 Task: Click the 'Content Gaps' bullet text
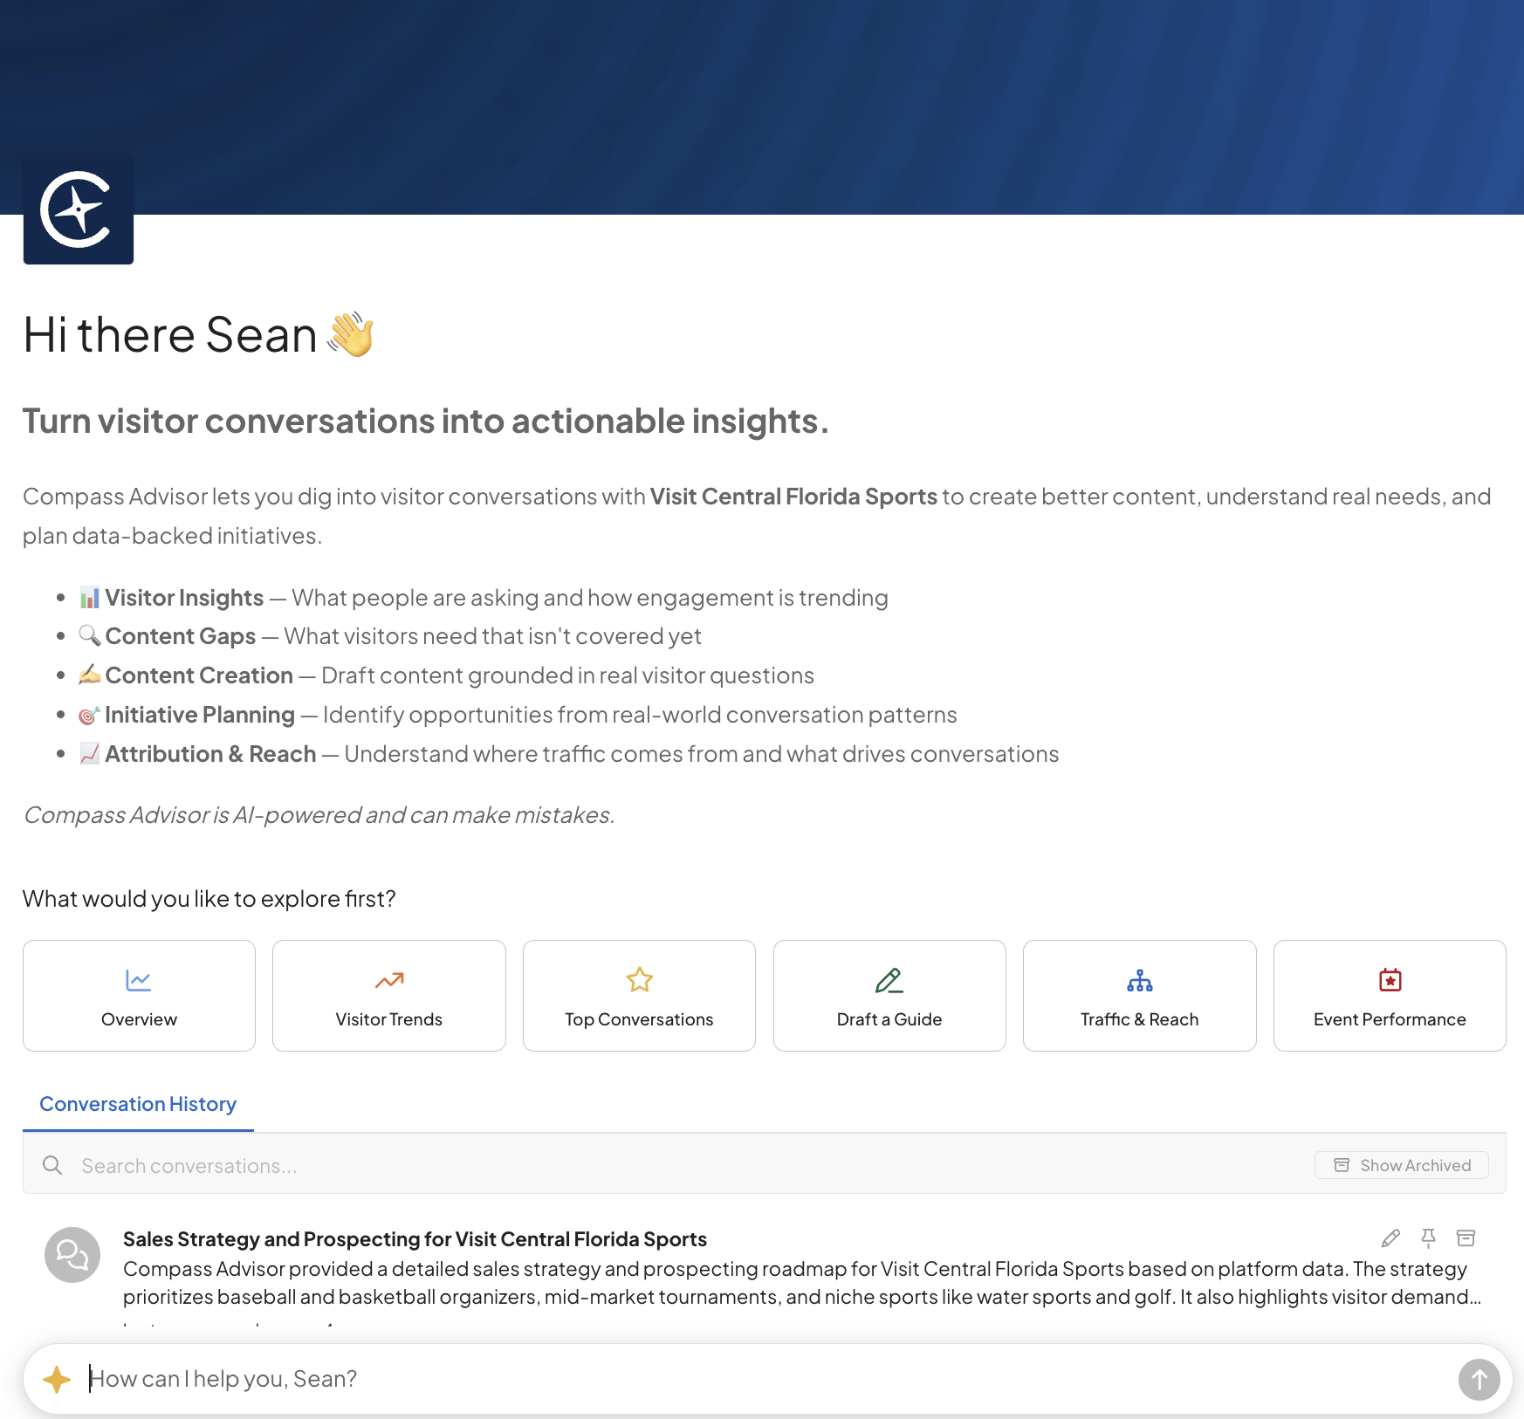(181, 636)
